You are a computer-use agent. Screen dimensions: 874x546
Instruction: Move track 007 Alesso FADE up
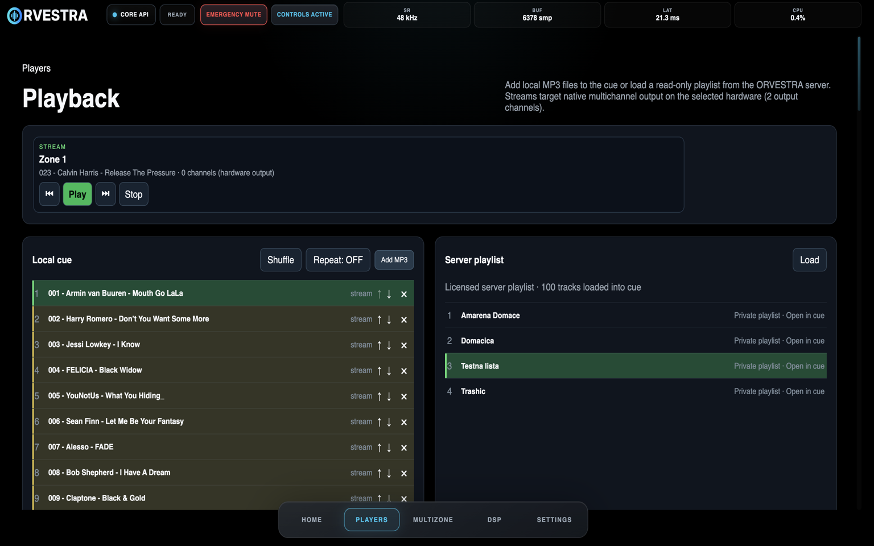[x=380, y=448]
